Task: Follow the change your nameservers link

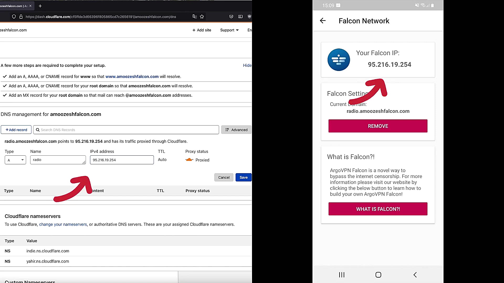Action: (x=63, y=224)
